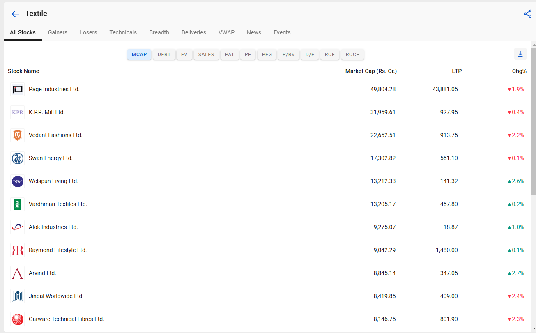Click market cap value 17,302.82
This screenshot has height=333, width=536.
pos(383,158)
